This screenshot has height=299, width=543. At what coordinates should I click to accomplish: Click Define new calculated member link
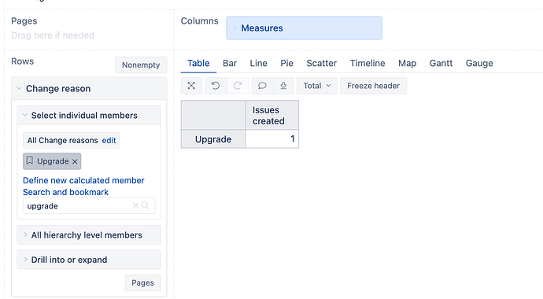[83, 181]
